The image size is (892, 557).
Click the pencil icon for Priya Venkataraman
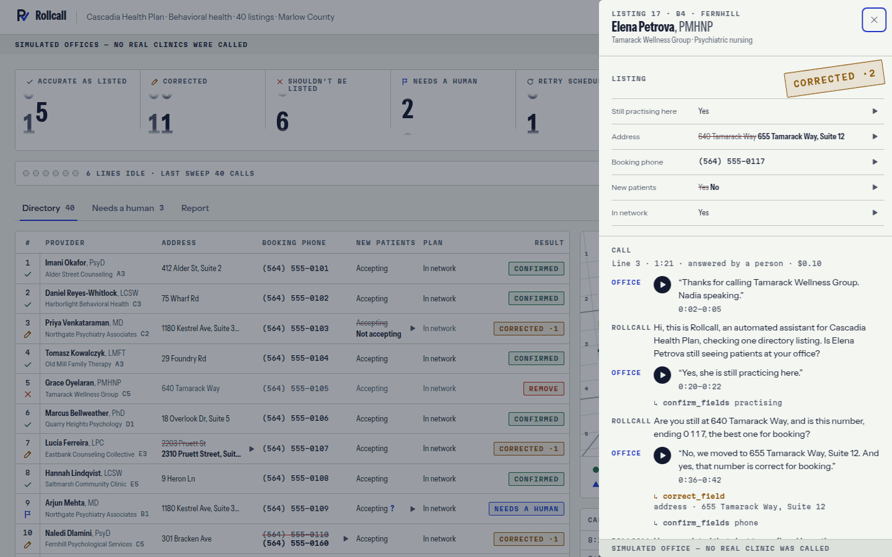point(28,334)
